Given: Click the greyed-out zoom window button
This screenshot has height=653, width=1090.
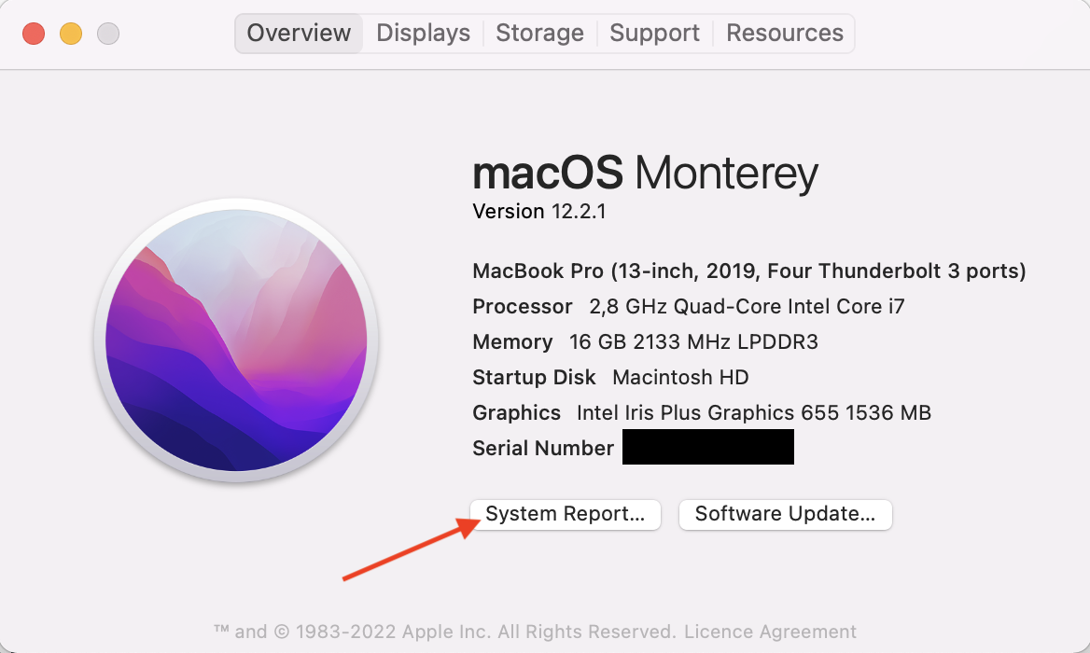Looking at the screenshot, I should tap(107, 34).
